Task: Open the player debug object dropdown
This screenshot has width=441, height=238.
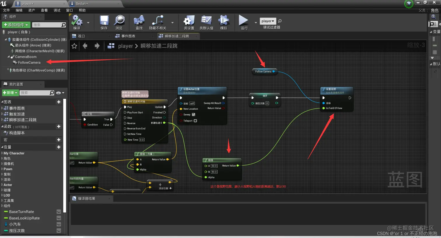Action: click(268, 21)
